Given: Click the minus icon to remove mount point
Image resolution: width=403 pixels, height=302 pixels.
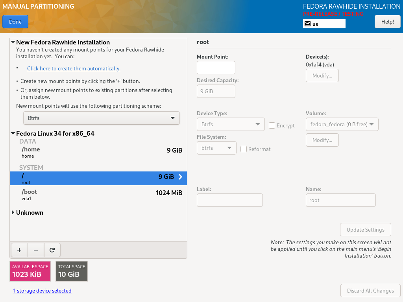Looking at the screenshot, I should [x=36, y=250].
